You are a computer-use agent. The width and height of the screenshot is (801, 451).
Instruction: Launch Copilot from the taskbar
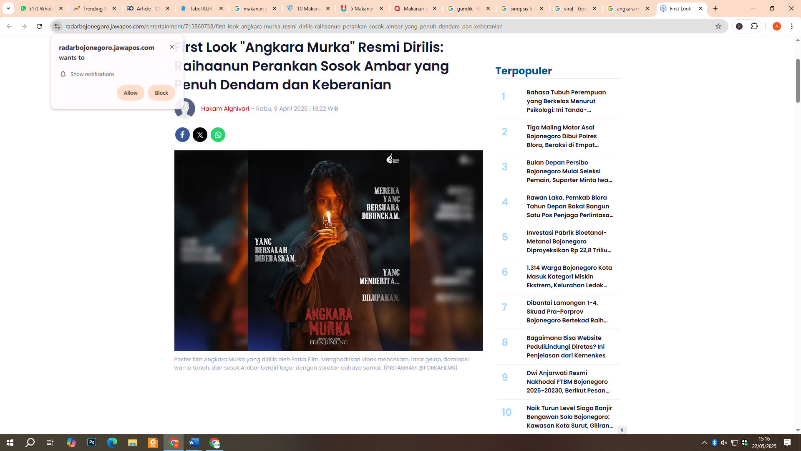71,443
